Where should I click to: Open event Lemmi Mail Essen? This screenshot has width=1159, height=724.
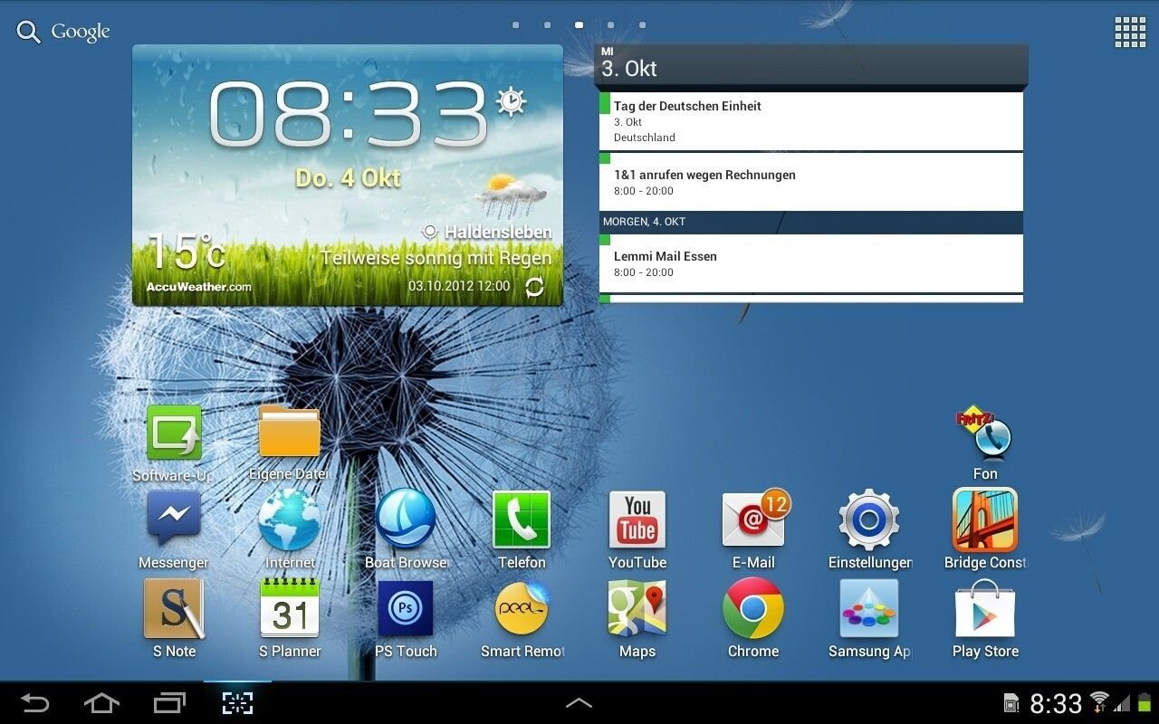(811, 263)
